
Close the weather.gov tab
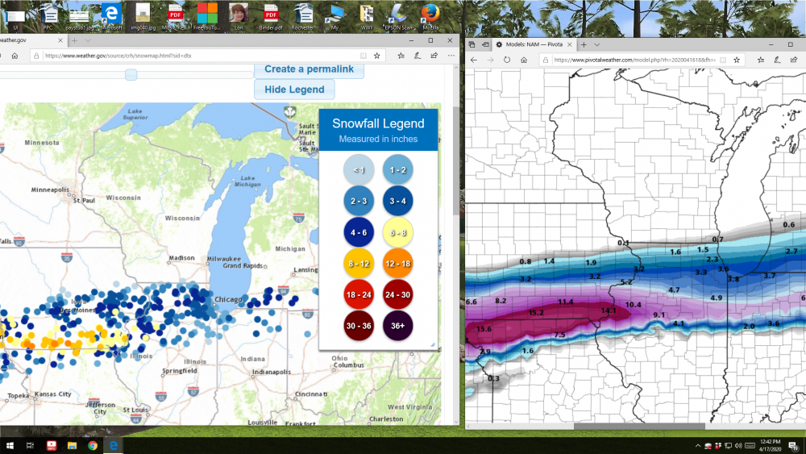60,40
